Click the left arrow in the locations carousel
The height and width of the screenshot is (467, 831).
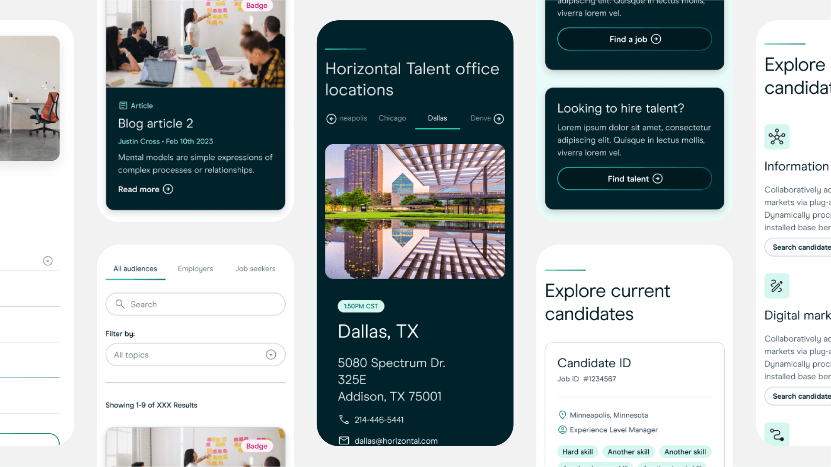click(331, 119)
